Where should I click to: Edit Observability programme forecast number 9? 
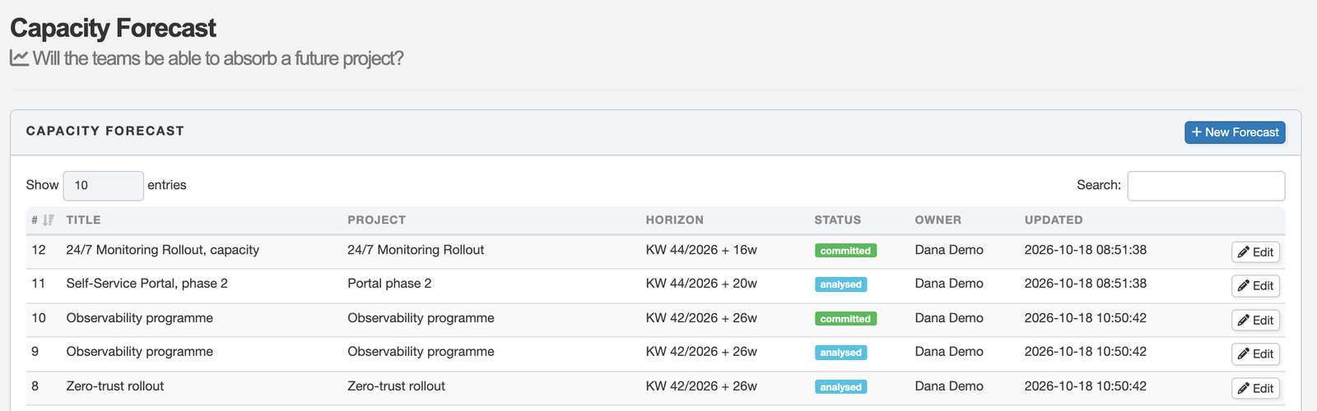coord(1255,354)
